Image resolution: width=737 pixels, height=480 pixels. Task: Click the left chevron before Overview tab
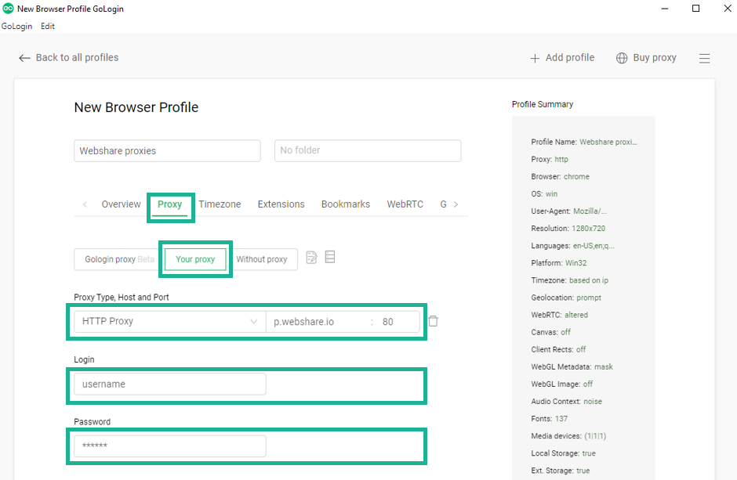click(x=85, y=204)
